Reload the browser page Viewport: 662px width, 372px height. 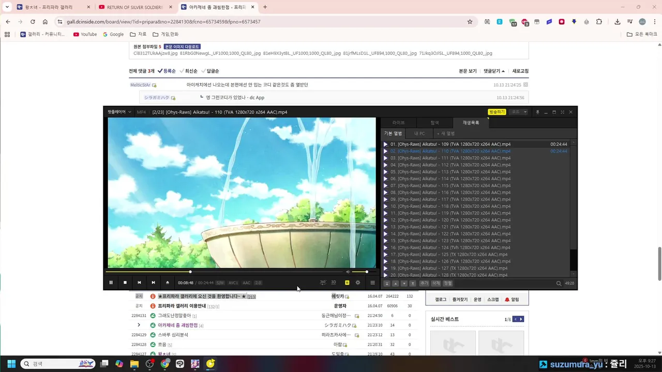[x=33, y=22]
